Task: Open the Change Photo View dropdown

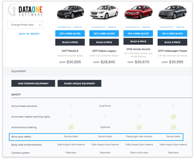Action: (25, 25)
